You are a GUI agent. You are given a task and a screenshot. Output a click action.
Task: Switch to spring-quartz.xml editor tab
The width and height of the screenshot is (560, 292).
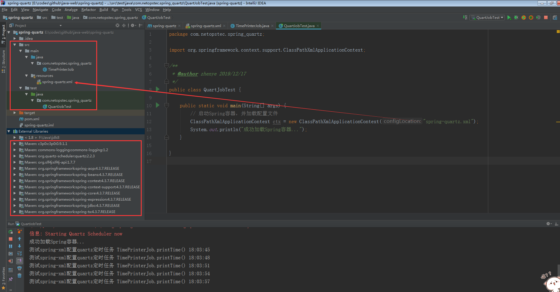205,26
